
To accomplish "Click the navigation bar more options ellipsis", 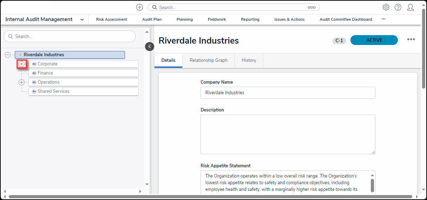I will (x=383, y=19).
